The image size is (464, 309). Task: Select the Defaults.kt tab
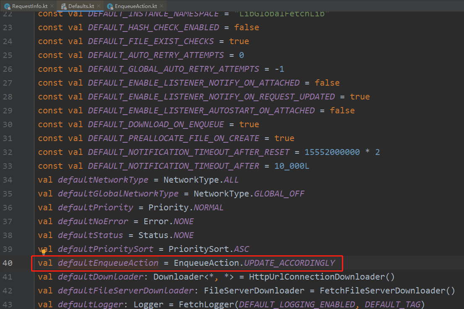click(x=81, y=6)
